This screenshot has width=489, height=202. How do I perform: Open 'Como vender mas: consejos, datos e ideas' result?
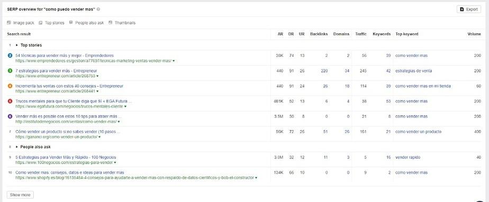[x=69, y=172]
